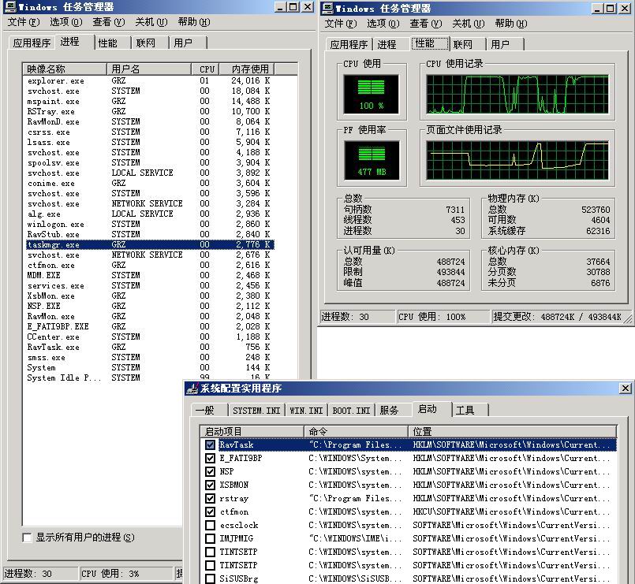Open SYSTEM.INI tab
This screenshot has width=635, height=584.
pos(256,411)
